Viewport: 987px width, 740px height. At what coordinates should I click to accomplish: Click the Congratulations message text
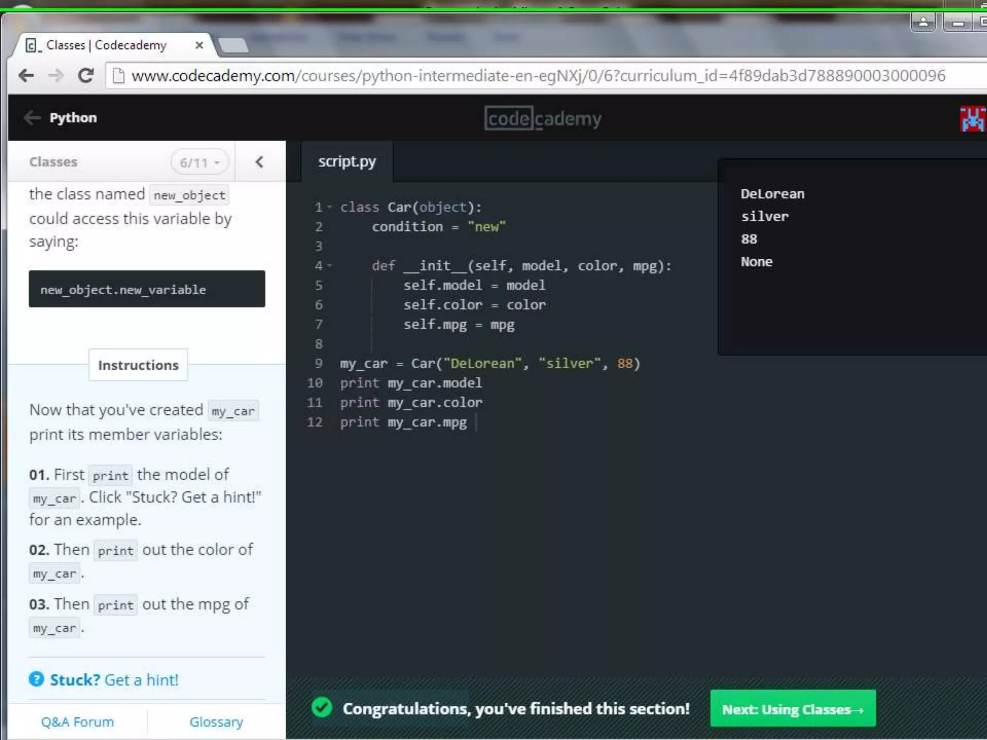tap(516, 709)
